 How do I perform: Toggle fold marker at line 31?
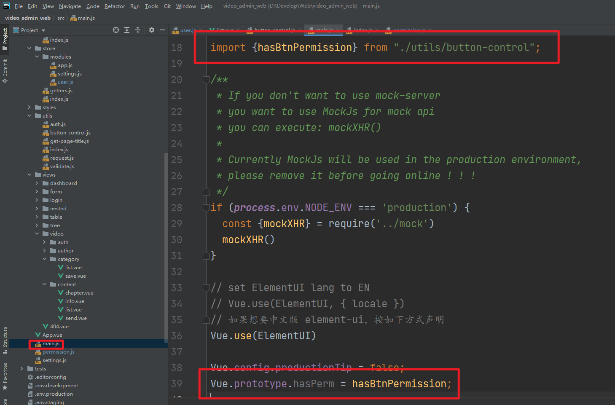tap(206, 255)
